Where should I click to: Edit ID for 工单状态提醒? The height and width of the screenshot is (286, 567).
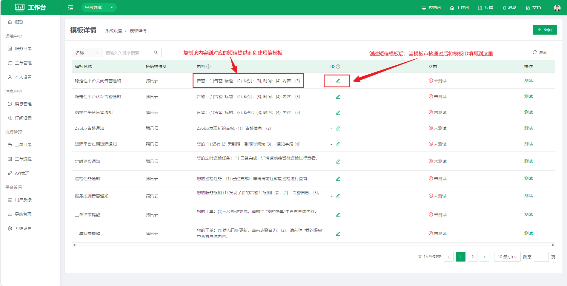(x=338, y=234)
